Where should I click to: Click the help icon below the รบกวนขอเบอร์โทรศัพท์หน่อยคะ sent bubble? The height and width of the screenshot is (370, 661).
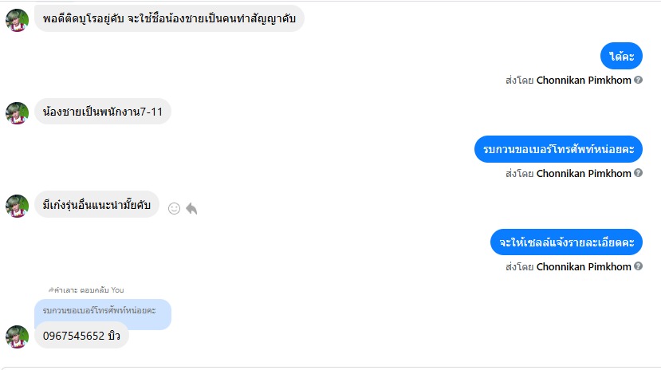pyautogui.click(x=638, y=173)
